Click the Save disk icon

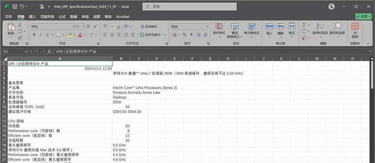coord(15,7)
